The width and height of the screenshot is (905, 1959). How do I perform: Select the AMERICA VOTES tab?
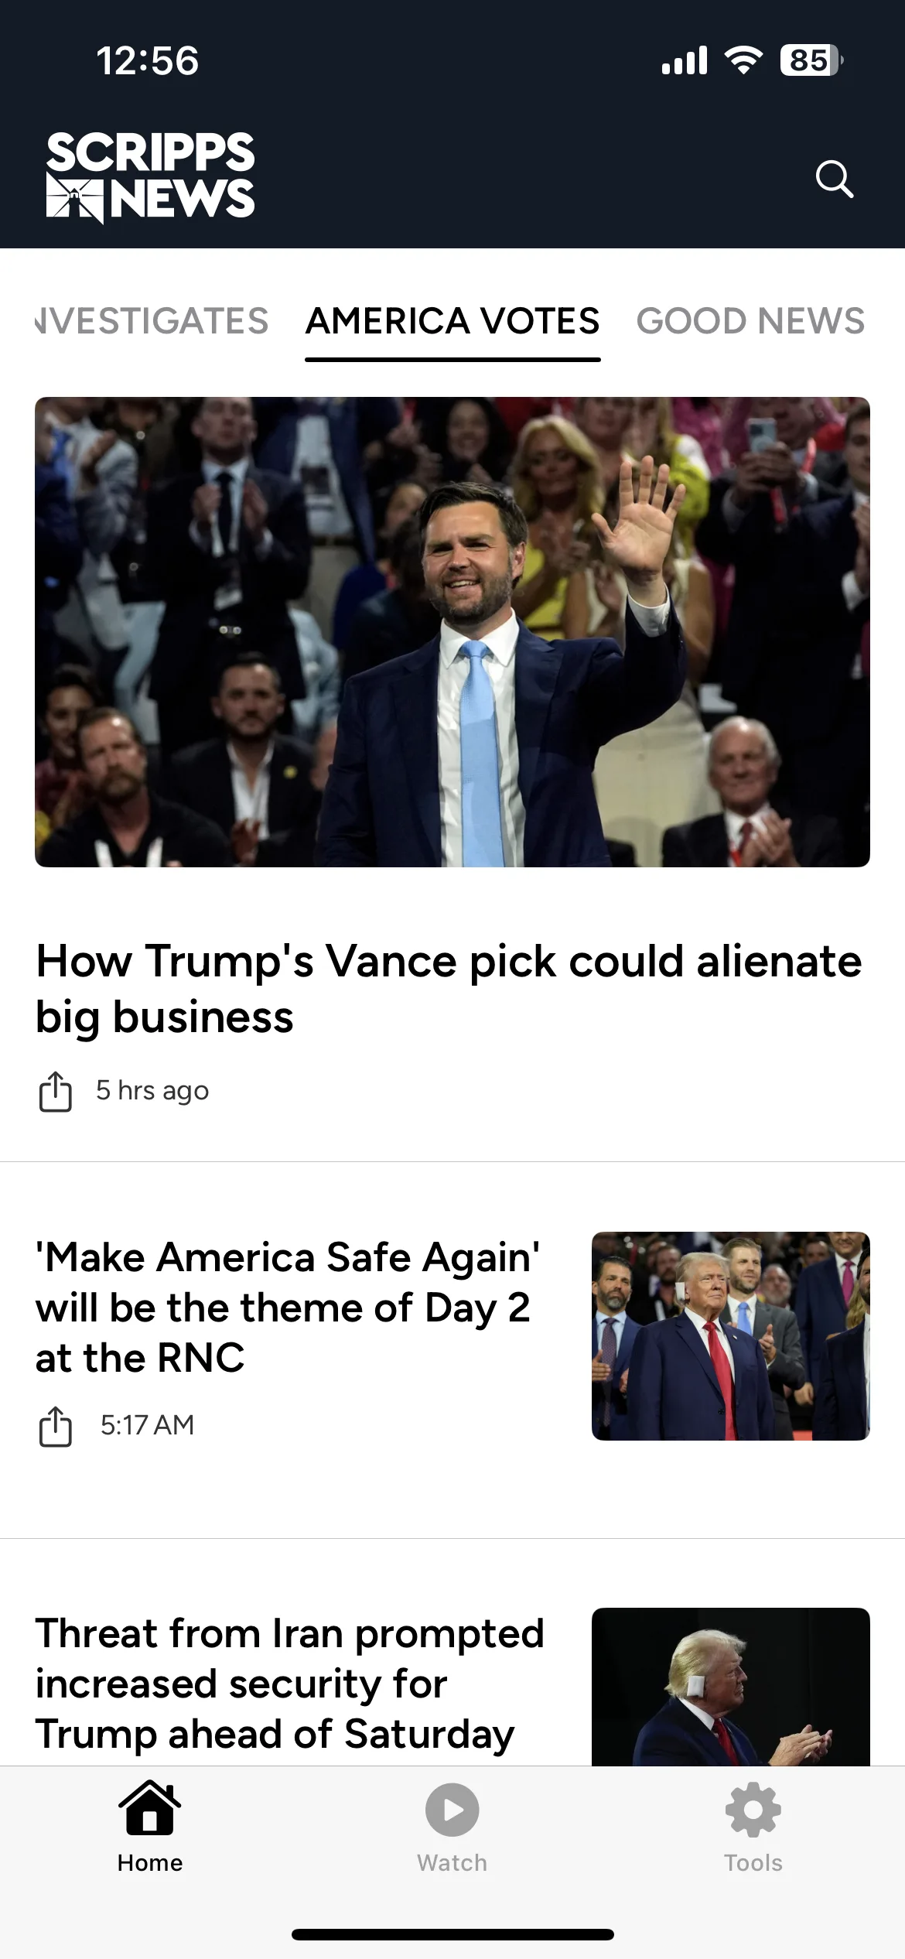click(x=452, y=321)
